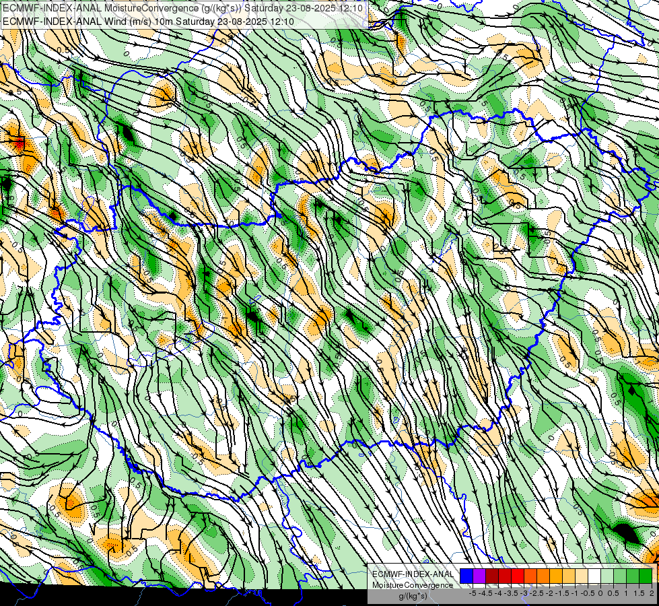Click the blue legend color swatch
The height and width of the screenshot is (606, 659).
pos(466,576)
